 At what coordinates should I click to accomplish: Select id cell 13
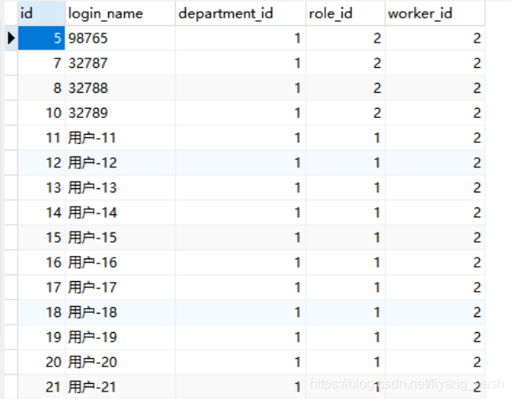(x=41, y=187)
